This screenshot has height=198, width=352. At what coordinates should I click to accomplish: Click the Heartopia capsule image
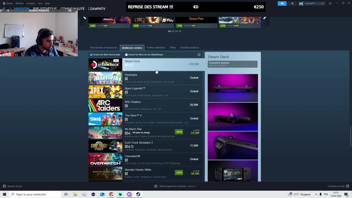point(105,78)
